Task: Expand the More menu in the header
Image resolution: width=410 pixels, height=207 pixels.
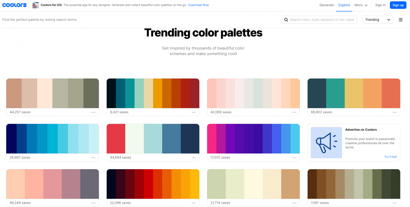Action: 361,5
